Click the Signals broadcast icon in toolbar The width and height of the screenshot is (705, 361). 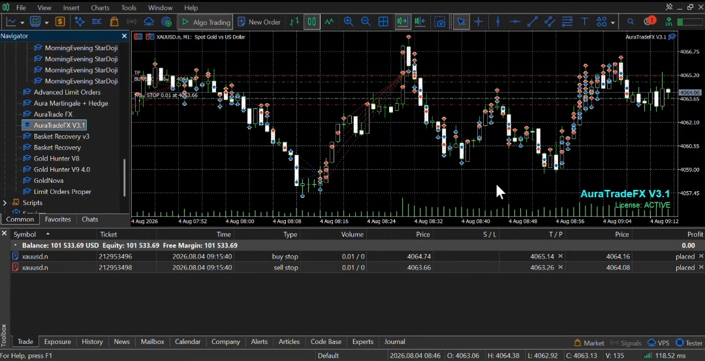(x=131, y=22)
